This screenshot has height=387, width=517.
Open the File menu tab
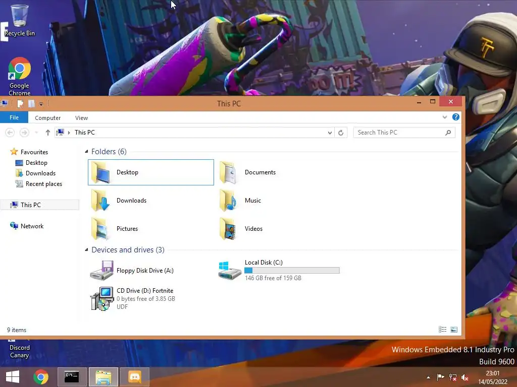click(14, 117)
